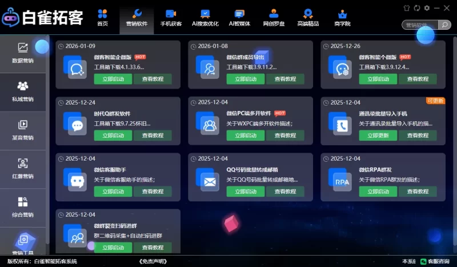View tutorial for 微信客服助手
The width and height of the screenshot is (457, 267).
[x=153, y=192]
